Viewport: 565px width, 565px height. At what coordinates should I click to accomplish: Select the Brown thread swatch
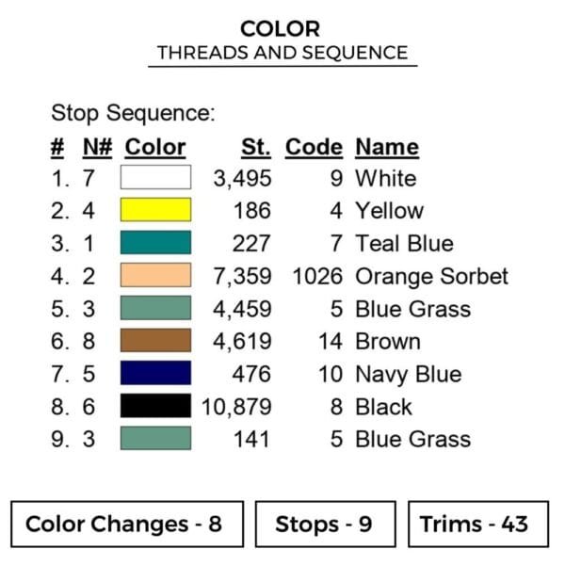155,341
